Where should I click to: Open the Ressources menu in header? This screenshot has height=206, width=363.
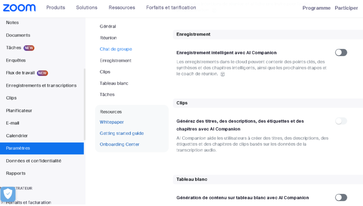point(122,7)
